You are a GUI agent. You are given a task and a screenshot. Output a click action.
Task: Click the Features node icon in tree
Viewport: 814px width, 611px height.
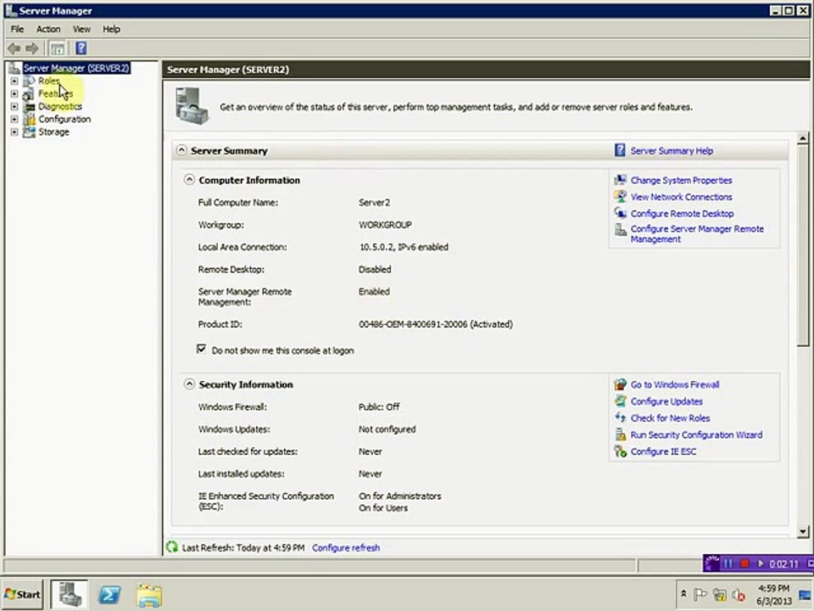pyautogui.click(x=29, y=94)
